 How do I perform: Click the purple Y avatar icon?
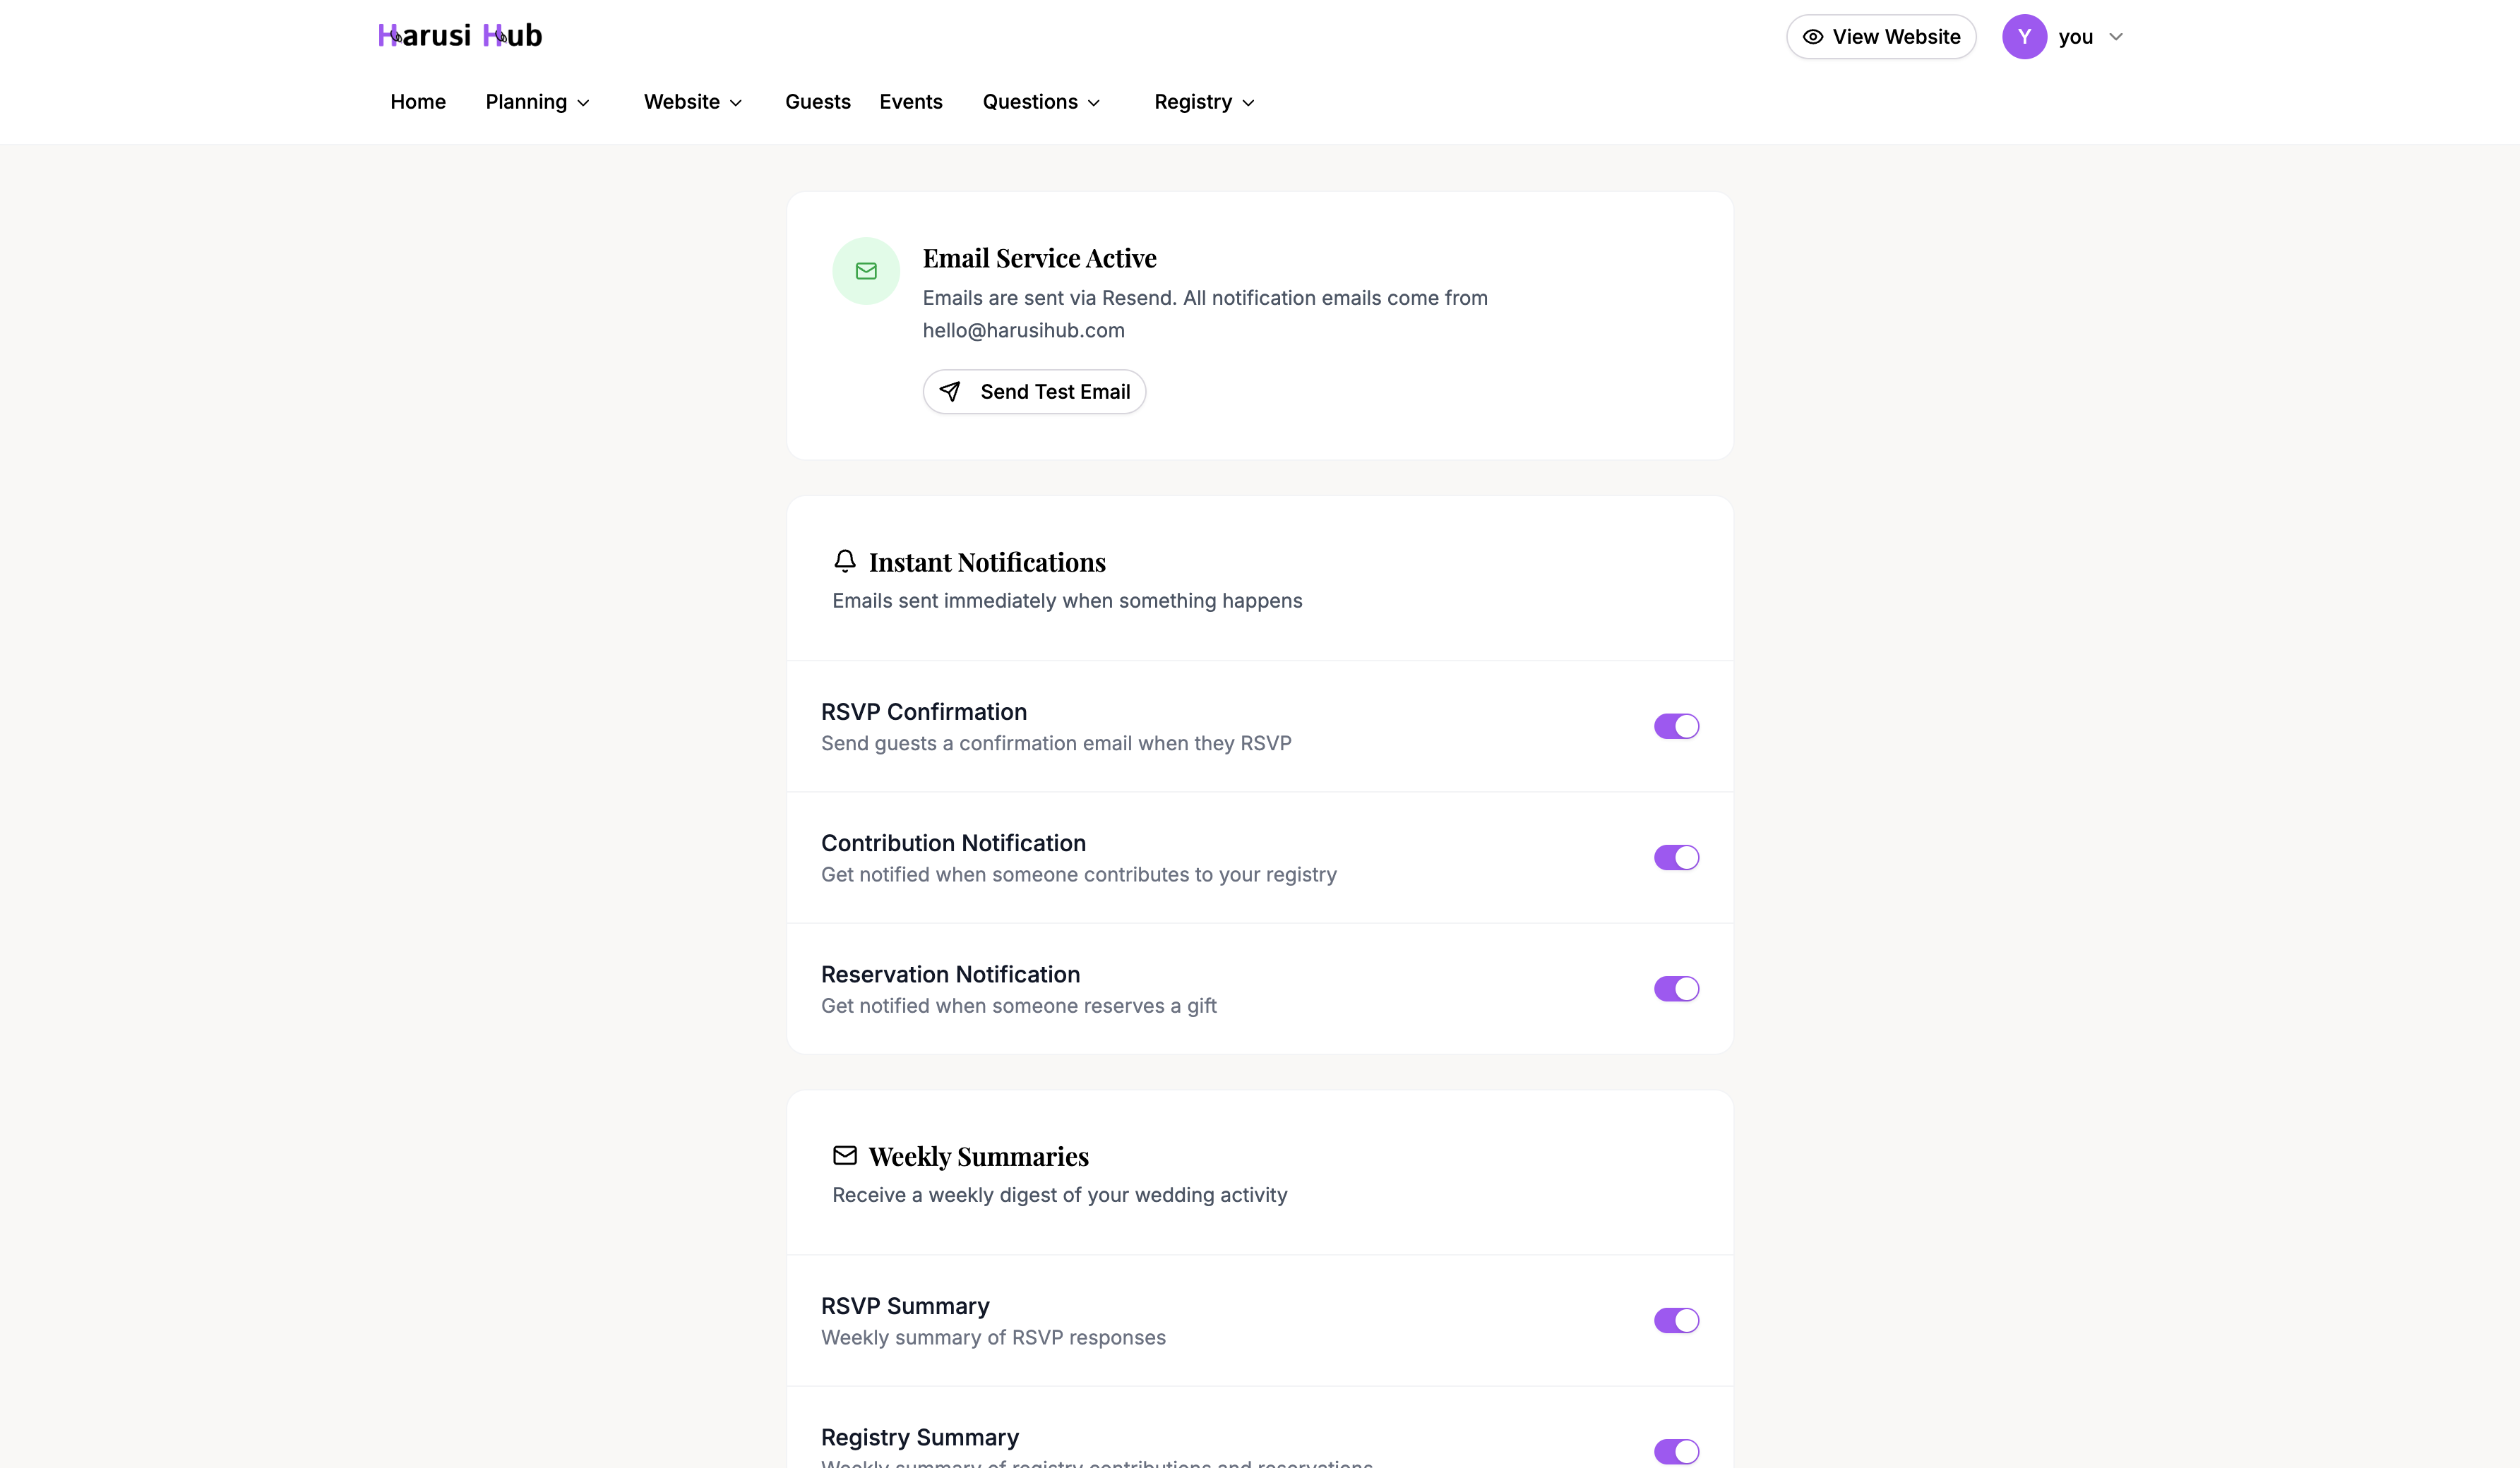2024,36
